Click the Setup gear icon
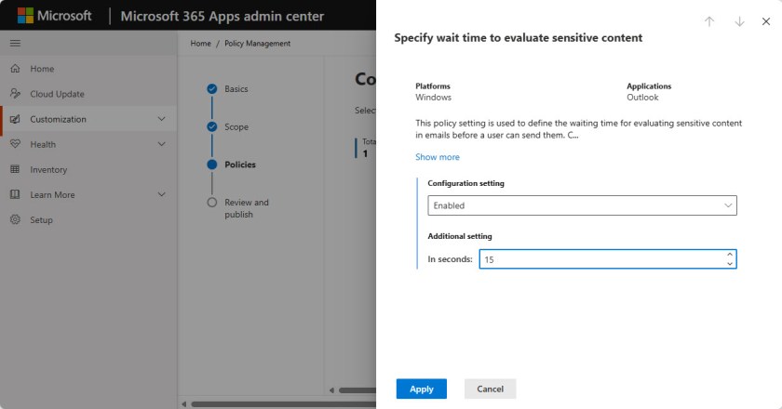The height and width of the screenshot is (409, 782). (x=16, y=219)
